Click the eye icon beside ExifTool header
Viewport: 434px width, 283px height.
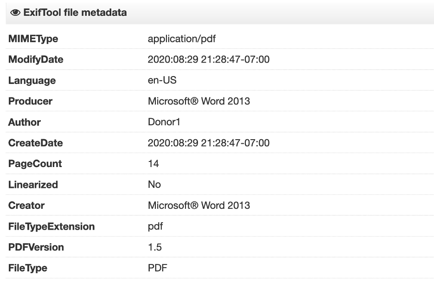click(15, 13)
